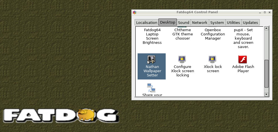The height and width of the screenshot is (132, 278).
Task: Open Openbox Configuration Manager entry
Action: pyautogui.click(x=213, y=34)
